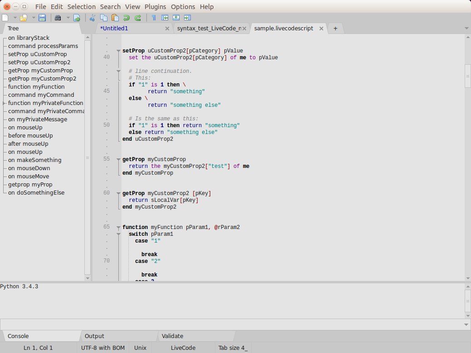Collapse the getProp myCustomProp fold marker
471x353 pixels.
[x=118, y=159]
